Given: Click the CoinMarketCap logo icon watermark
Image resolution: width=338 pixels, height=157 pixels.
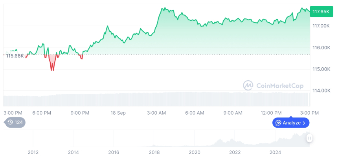Looking at the screenshot, I should click(x=248, y=85).
